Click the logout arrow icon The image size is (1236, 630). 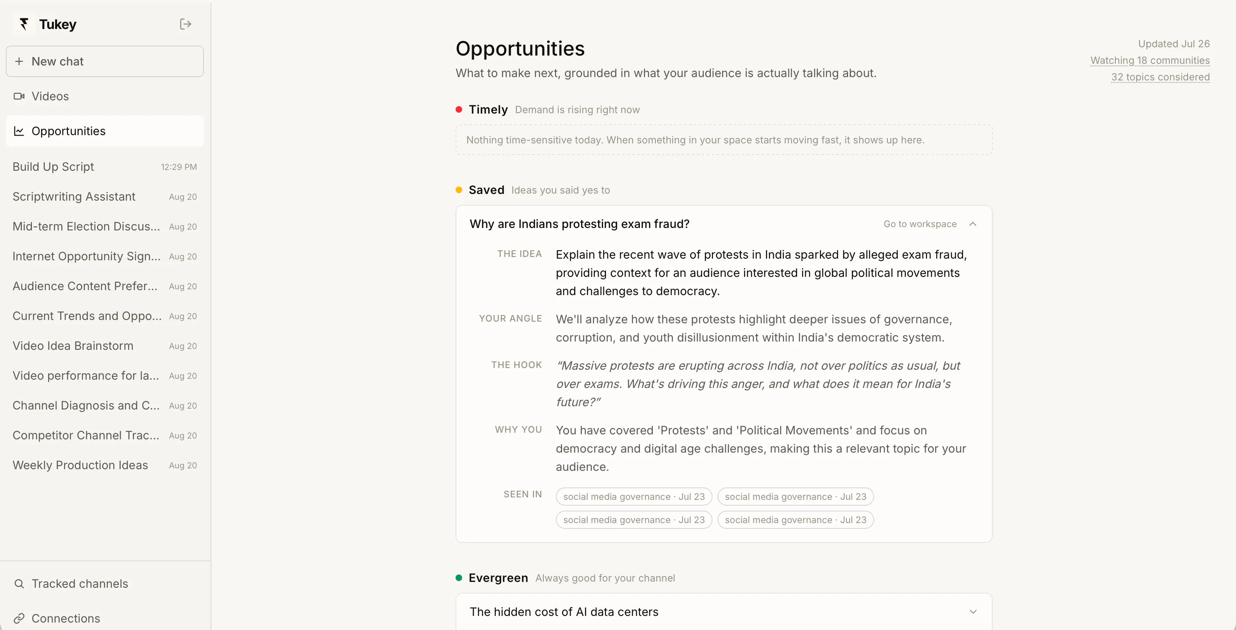(x=185, y=24)
